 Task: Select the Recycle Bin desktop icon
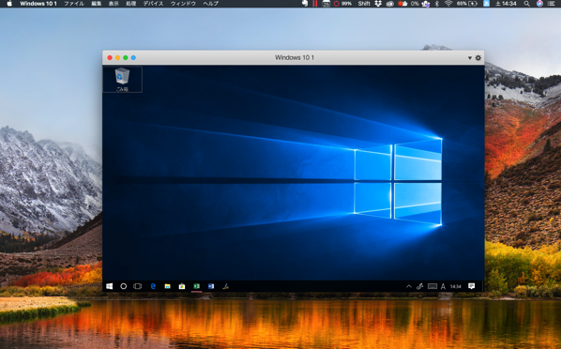tap(122, 79)
